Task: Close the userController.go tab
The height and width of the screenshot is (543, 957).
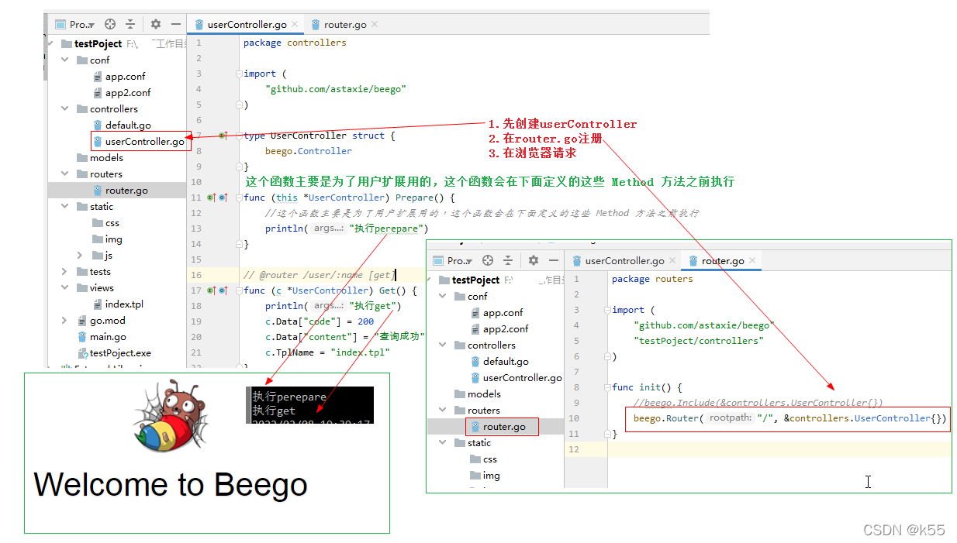Action: [293, 24]
